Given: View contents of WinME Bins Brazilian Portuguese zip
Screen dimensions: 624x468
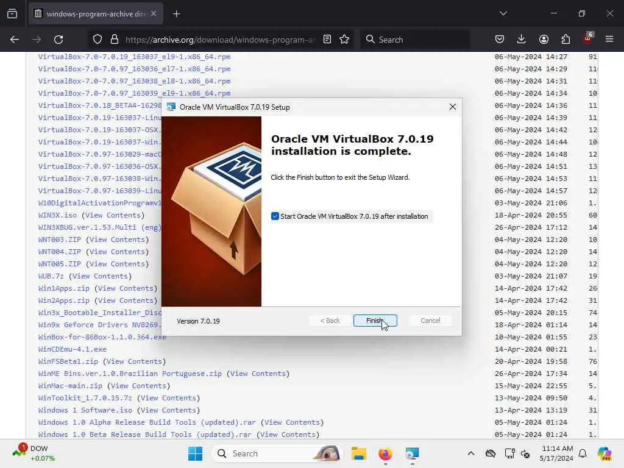Looking at the screenshot, I should point(258,374).
